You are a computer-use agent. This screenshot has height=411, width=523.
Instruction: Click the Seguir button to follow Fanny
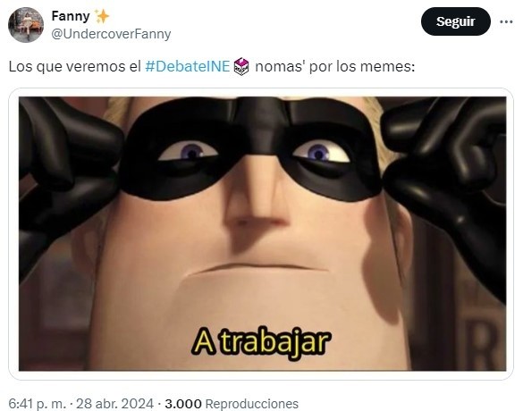tap(456, 21)
